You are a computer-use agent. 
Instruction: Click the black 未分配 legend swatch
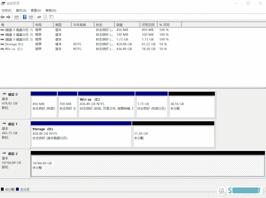2,189
